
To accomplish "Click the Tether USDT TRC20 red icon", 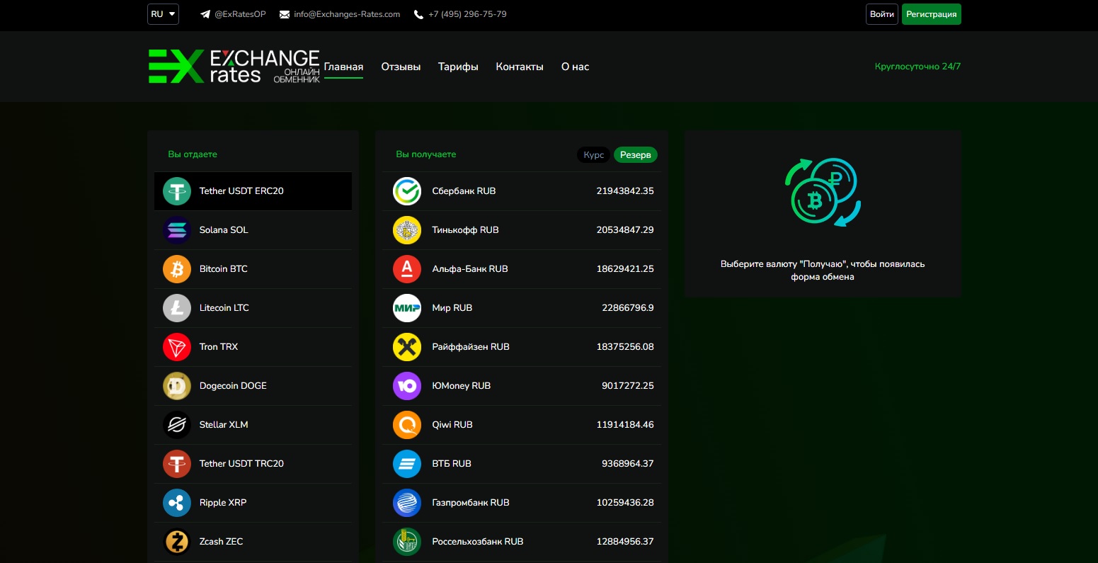I will point(177,464).
